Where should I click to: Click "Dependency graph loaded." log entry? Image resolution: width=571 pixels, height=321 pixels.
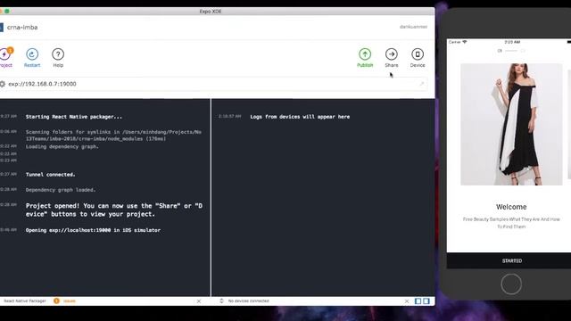(x=61, y=190)
